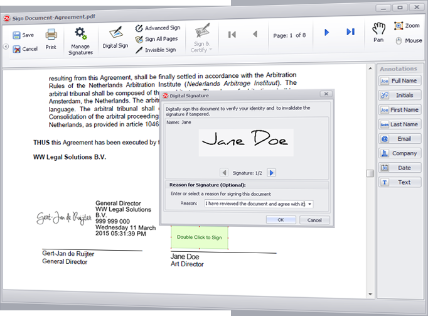Activate the Mouse tool
428x316 pixels.
coord(409,41)
